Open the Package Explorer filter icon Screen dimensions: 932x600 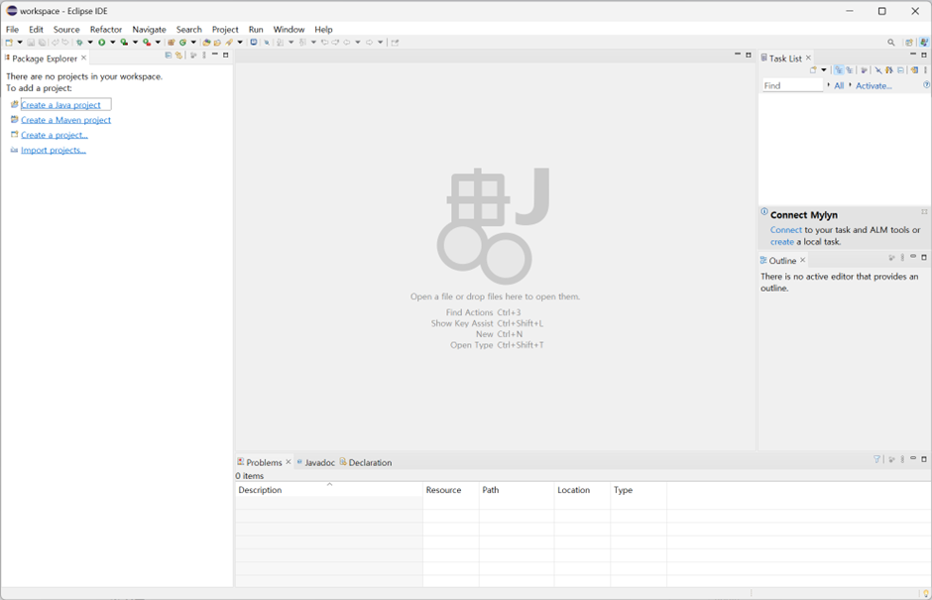click(x=193, y=56)
